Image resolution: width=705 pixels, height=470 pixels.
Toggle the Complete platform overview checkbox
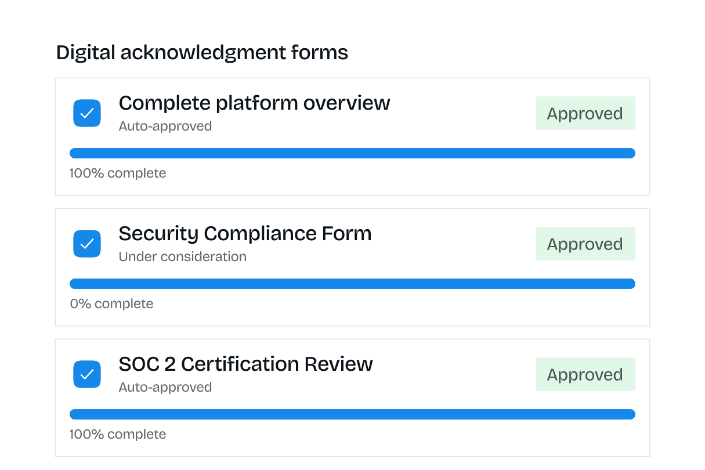pos(87,113)
